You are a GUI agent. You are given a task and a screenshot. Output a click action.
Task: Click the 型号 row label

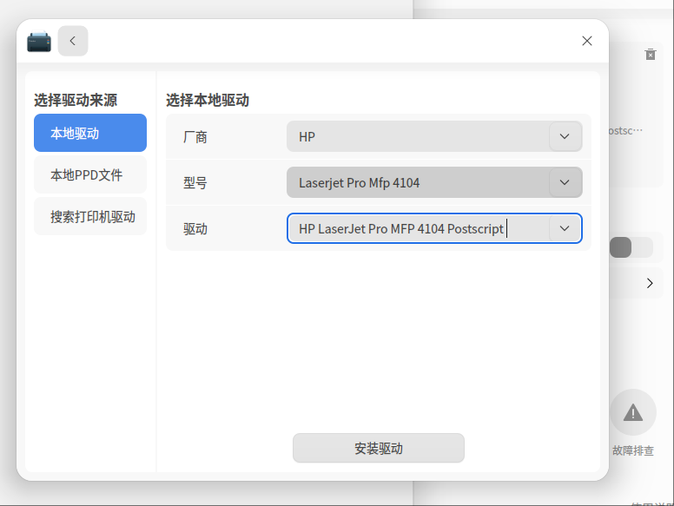tap(195, 183)
